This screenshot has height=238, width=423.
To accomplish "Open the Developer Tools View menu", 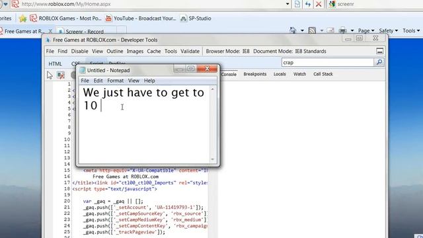I will (x=97, y=51).
